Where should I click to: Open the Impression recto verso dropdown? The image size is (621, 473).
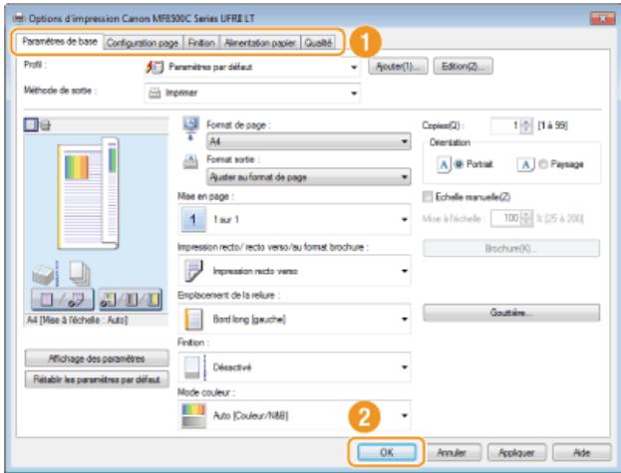(294, 271)
